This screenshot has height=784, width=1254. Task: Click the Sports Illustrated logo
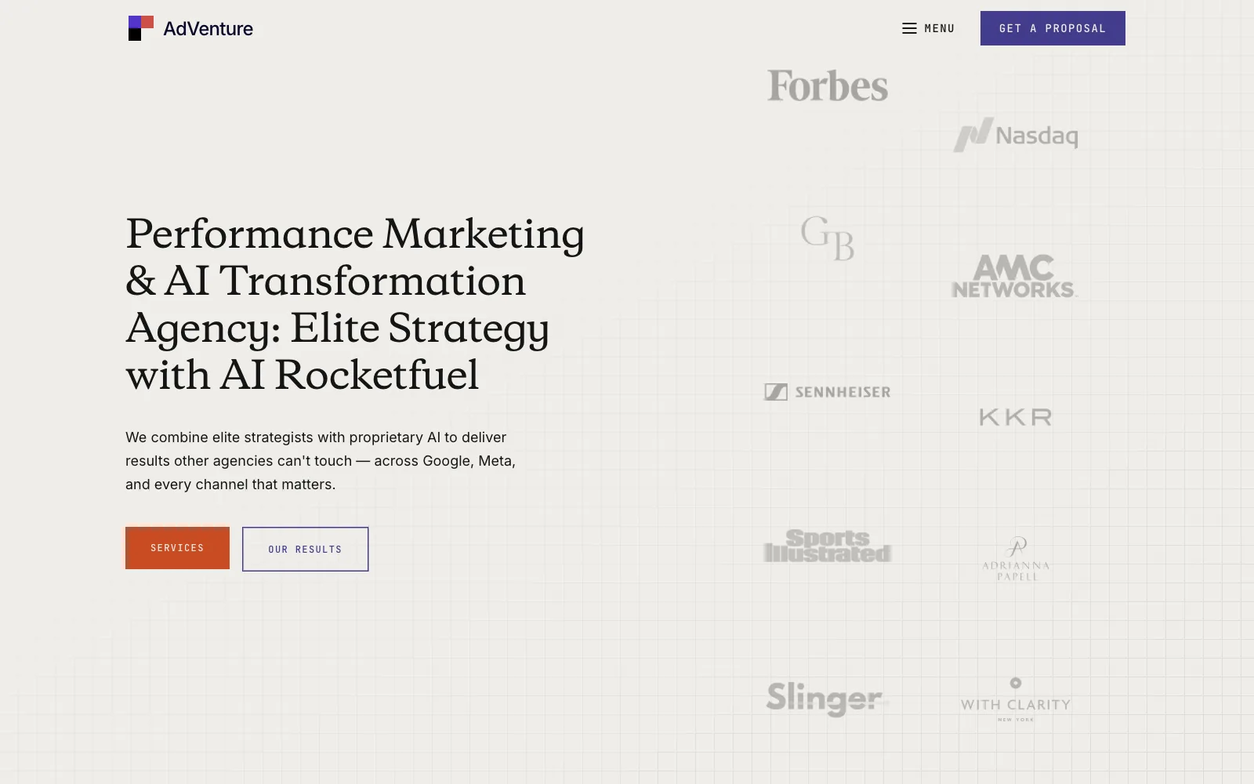pos(828,546)
